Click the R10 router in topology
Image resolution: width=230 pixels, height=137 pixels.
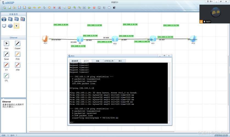pyautogui.click(x=114, y=39)
